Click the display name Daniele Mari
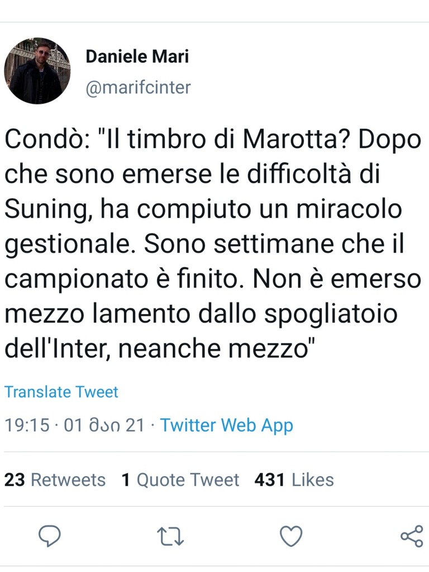 [137, 56]
